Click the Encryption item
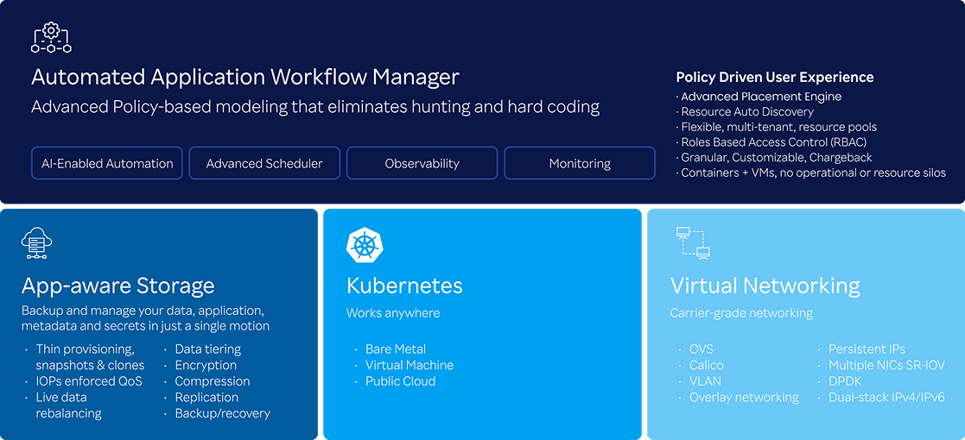The height and width of the screenshot is (440, 965). click(206, 365)
